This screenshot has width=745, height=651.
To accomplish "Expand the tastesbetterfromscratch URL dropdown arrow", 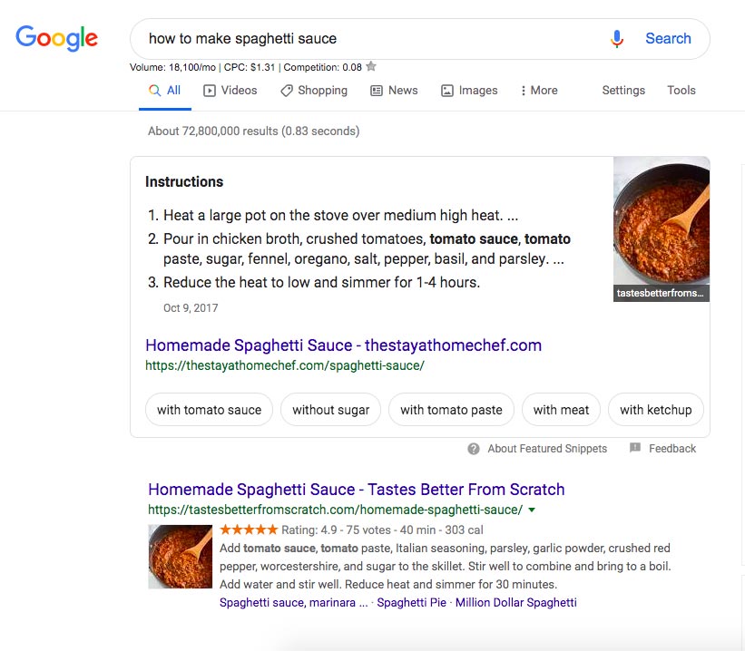I will (532, 510).
